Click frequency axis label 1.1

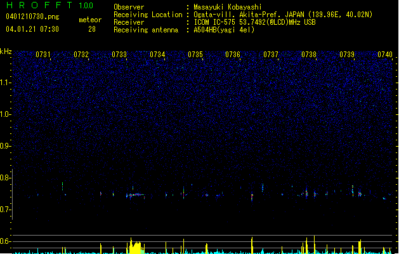[5, 83]
